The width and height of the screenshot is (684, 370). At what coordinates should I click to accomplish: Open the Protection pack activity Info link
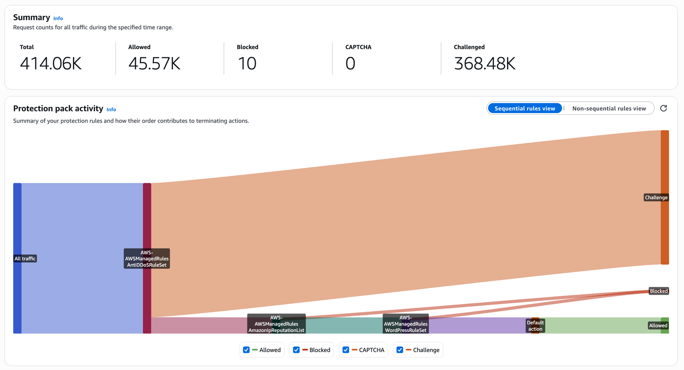111,109
